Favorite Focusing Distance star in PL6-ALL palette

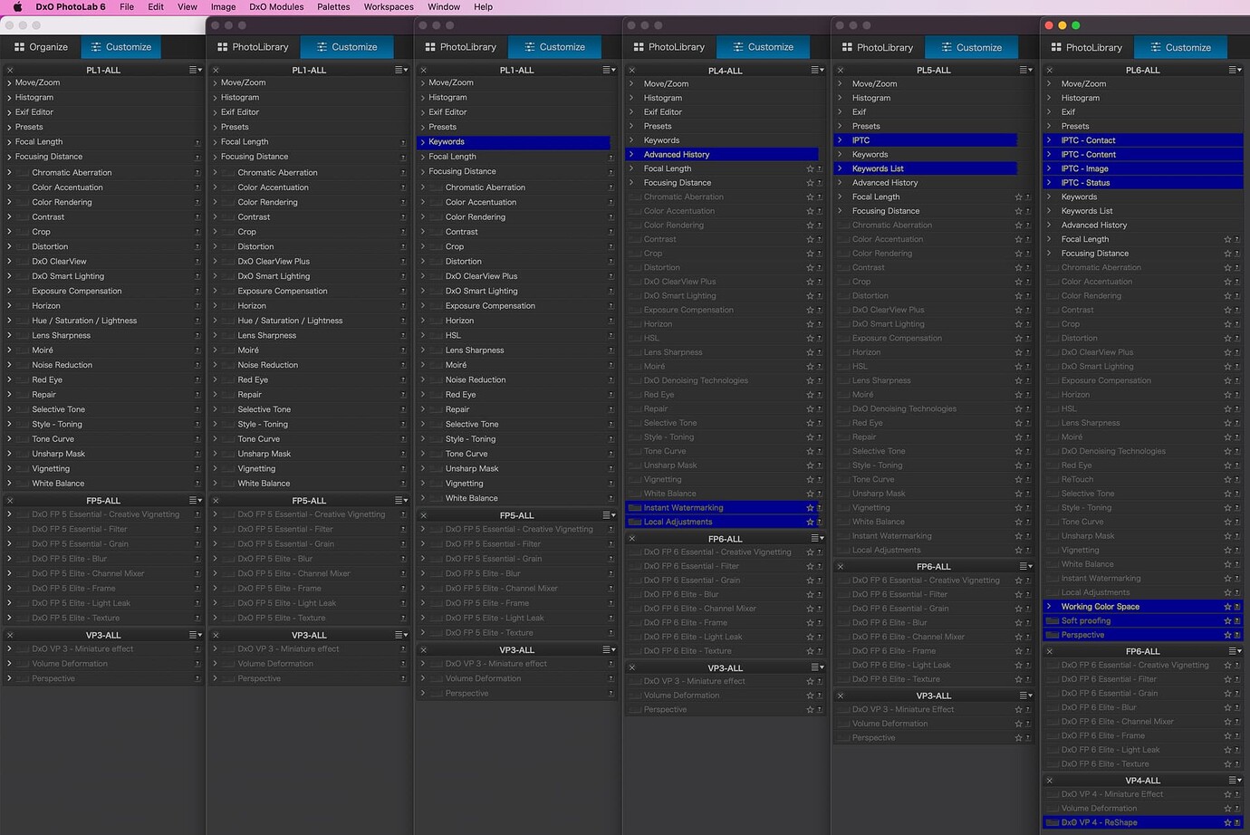pyautogui.click(x=1227, y=254)
